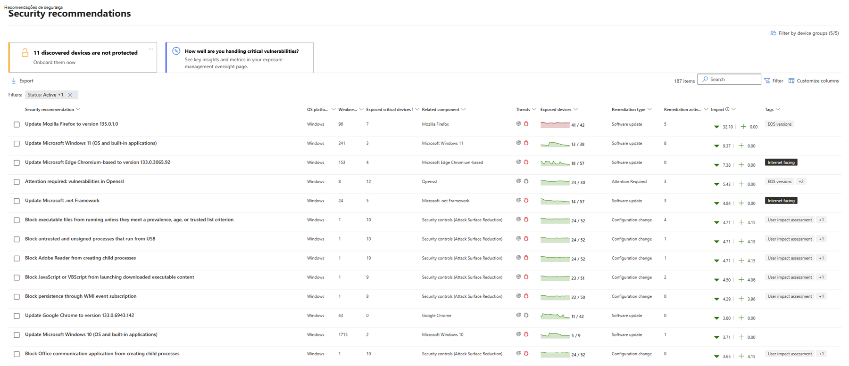The height and width of the screenshot is (366, 849).
Task: Click the Customize columns icon
Action: [791, 81]
